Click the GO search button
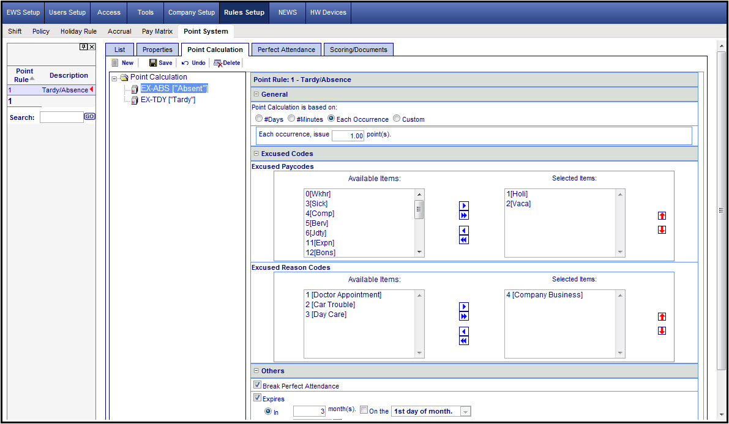Viewport: 729px width, 424px height. [90, 116]
